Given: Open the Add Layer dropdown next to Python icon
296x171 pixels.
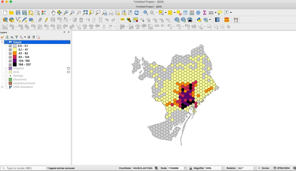Looking at the screenshot, I should click(x=210, y=20).
